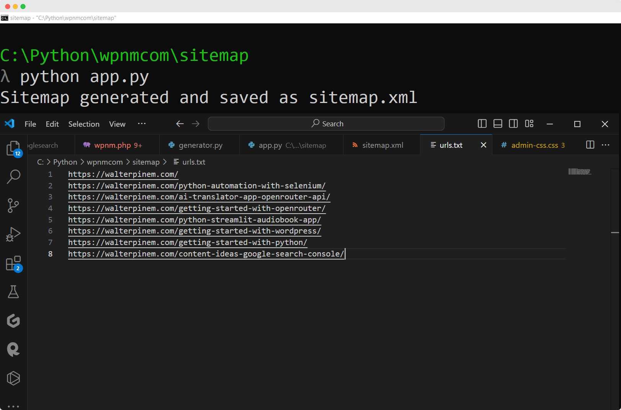Viewport: 621px width, 410px height.
Task: Open hidden title bar menus ellipsis
Action: pos(142,124)
